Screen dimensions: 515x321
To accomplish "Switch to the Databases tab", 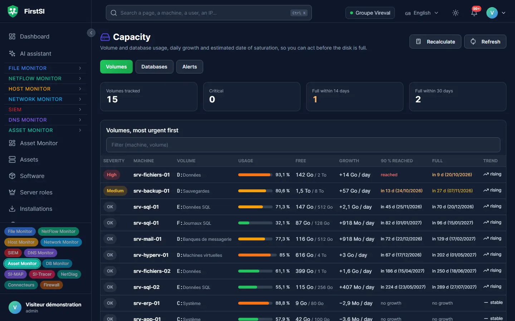I will tap(154, 67).
